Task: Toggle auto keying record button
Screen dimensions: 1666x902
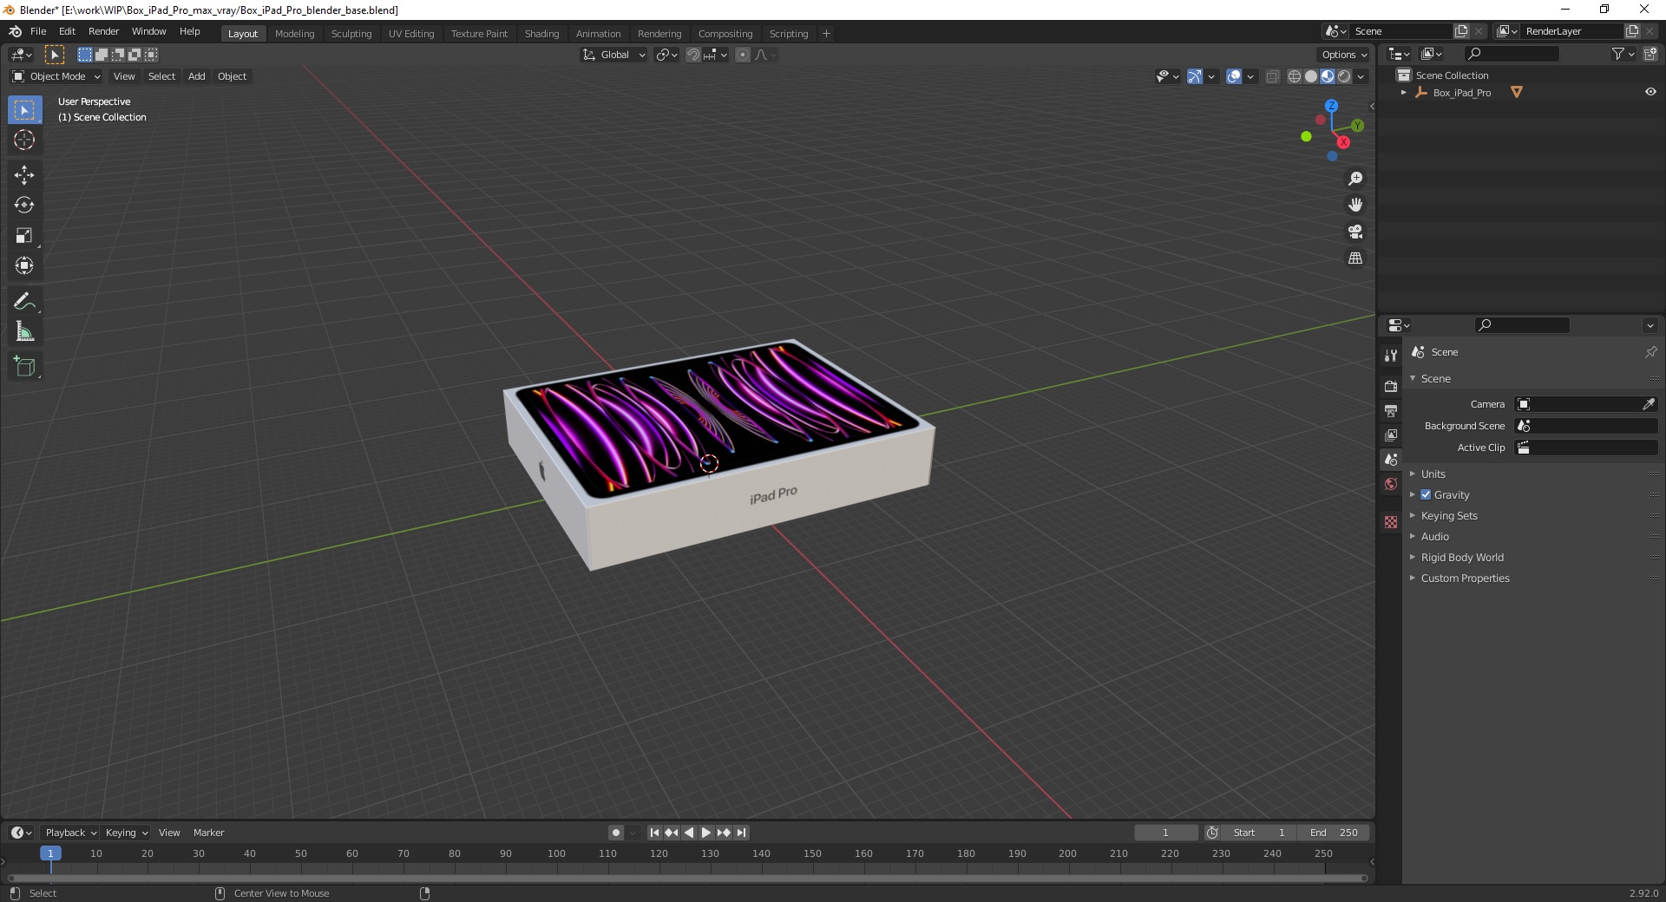Action: (x=616, y=833)
